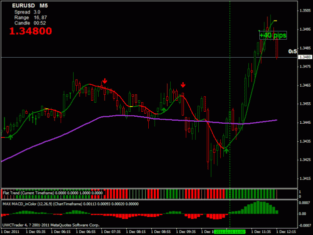Select the horizontal current price line
This screenshot has width=313, height=235.
(149, 57)
